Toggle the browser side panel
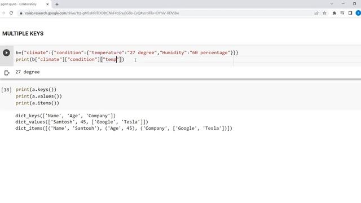This screenshot has width=361, height=203. 350,13
